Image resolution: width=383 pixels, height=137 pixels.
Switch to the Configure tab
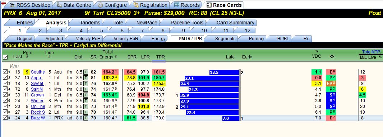click(112, 5)
